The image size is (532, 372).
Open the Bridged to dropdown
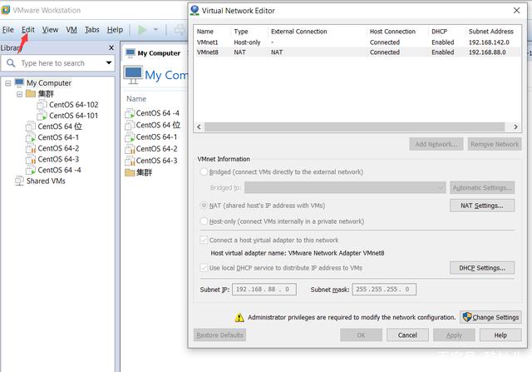(x=345, y=187)
